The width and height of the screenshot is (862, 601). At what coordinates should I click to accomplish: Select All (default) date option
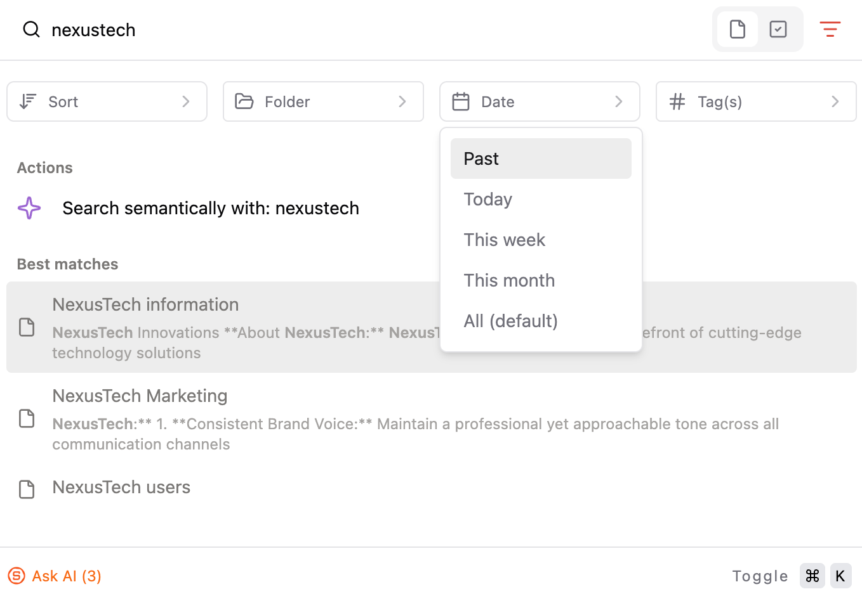point(541,321)
